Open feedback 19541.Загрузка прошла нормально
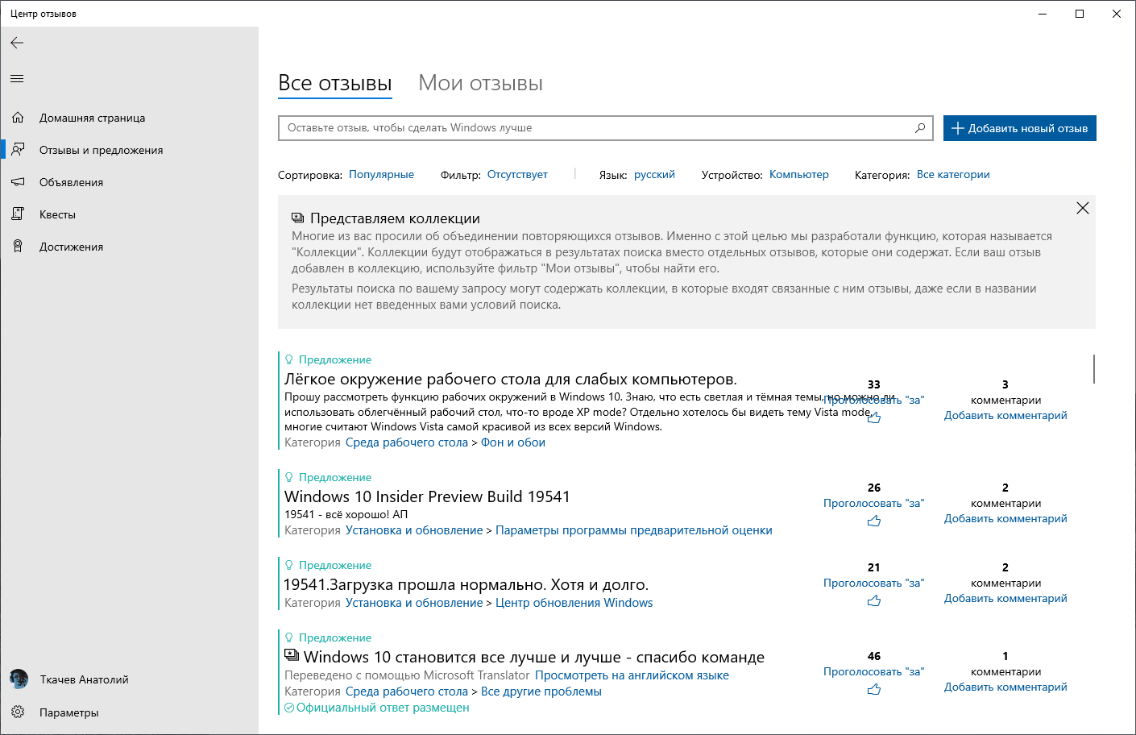1136x735 pixels. (466, 585)
